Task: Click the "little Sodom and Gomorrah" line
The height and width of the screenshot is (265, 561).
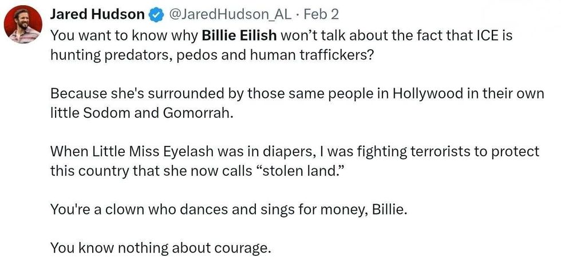Action: click(141, 113)
